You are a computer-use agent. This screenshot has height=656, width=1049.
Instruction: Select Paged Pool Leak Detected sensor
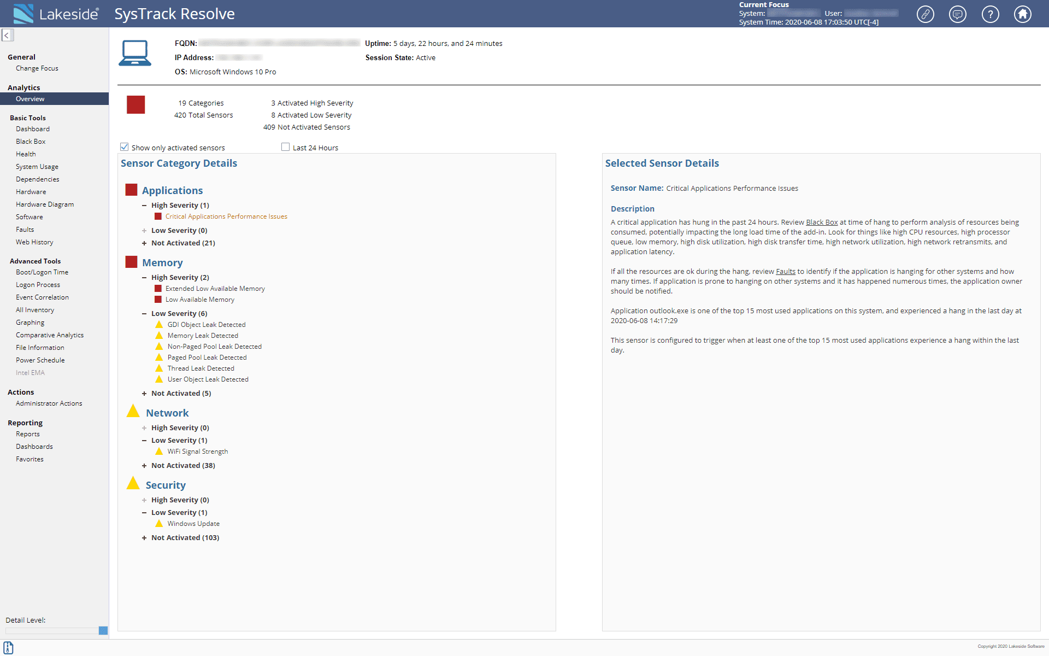(207, 358)
